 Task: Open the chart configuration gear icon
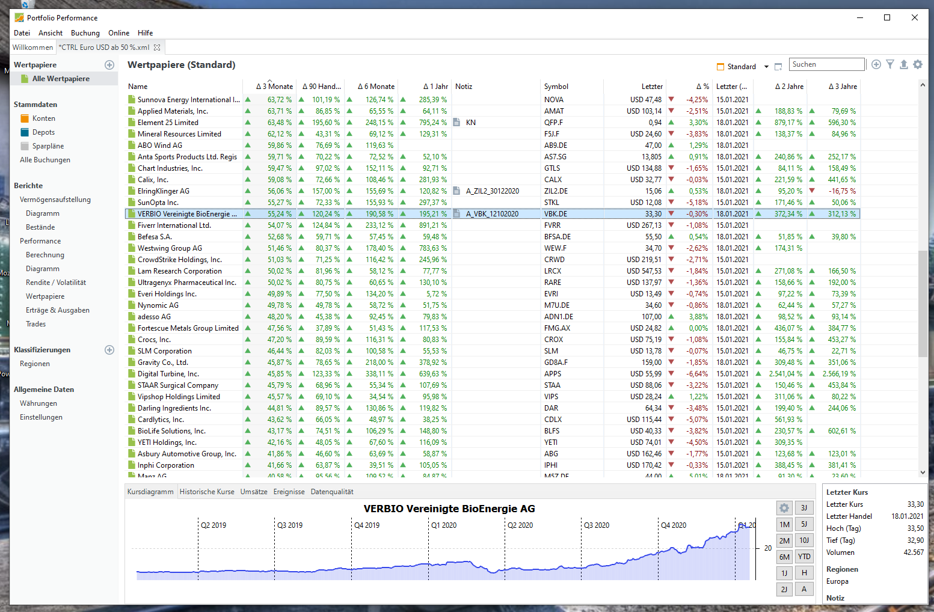click(x=784, y=508)
